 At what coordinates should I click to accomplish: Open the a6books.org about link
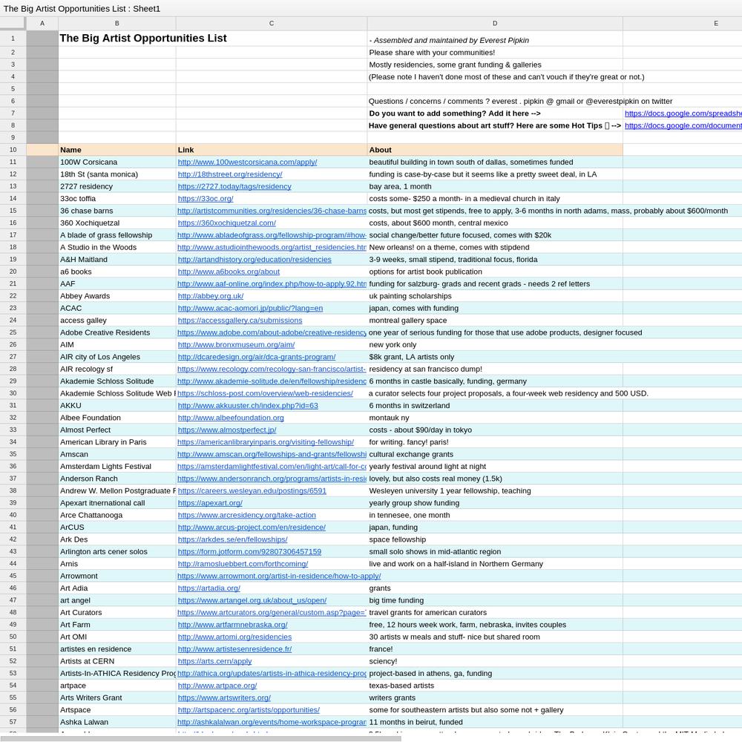(229, 272)
